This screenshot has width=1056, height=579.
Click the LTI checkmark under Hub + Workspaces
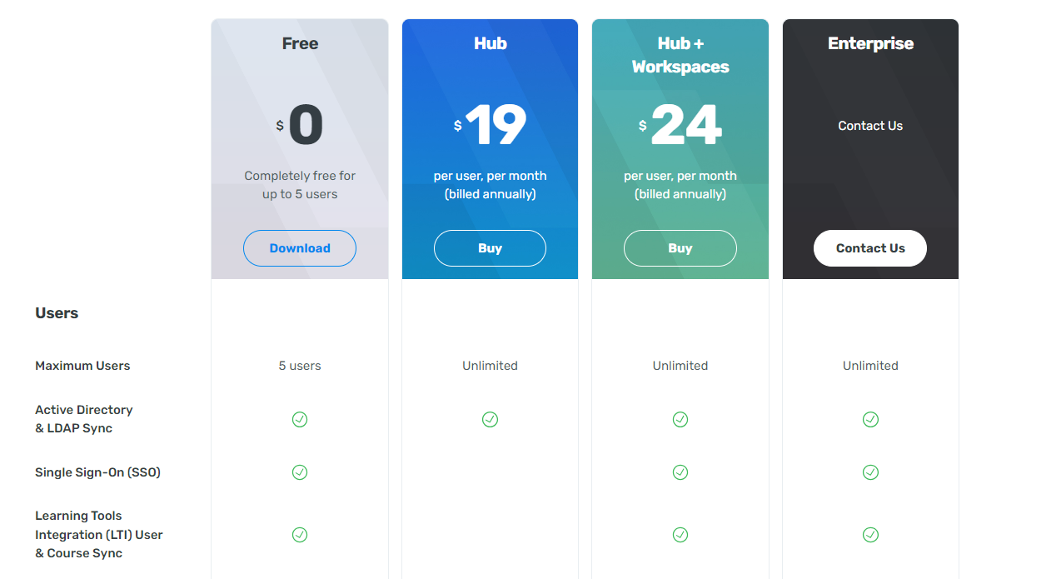[x=680, y=534]
